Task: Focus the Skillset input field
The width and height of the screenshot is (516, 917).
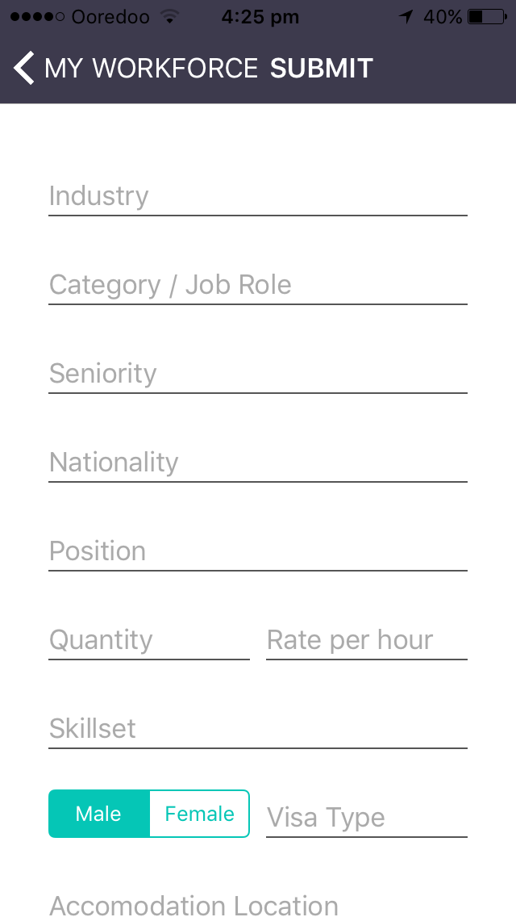Action: pos(258,729)
